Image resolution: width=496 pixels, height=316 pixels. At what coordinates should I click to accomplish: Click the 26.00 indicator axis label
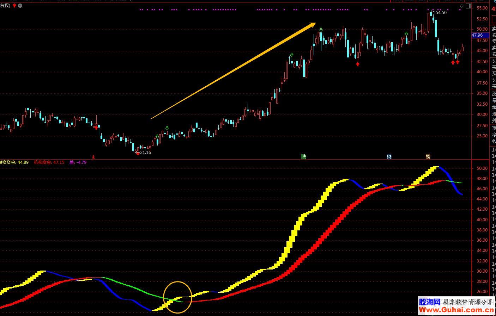(482, 292)
